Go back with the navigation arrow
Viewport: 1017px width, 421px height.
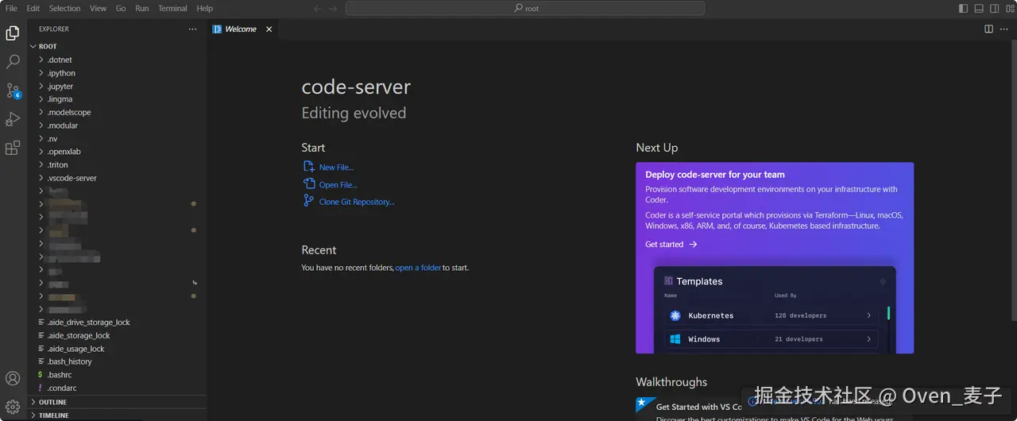click(x=317, y=8)
